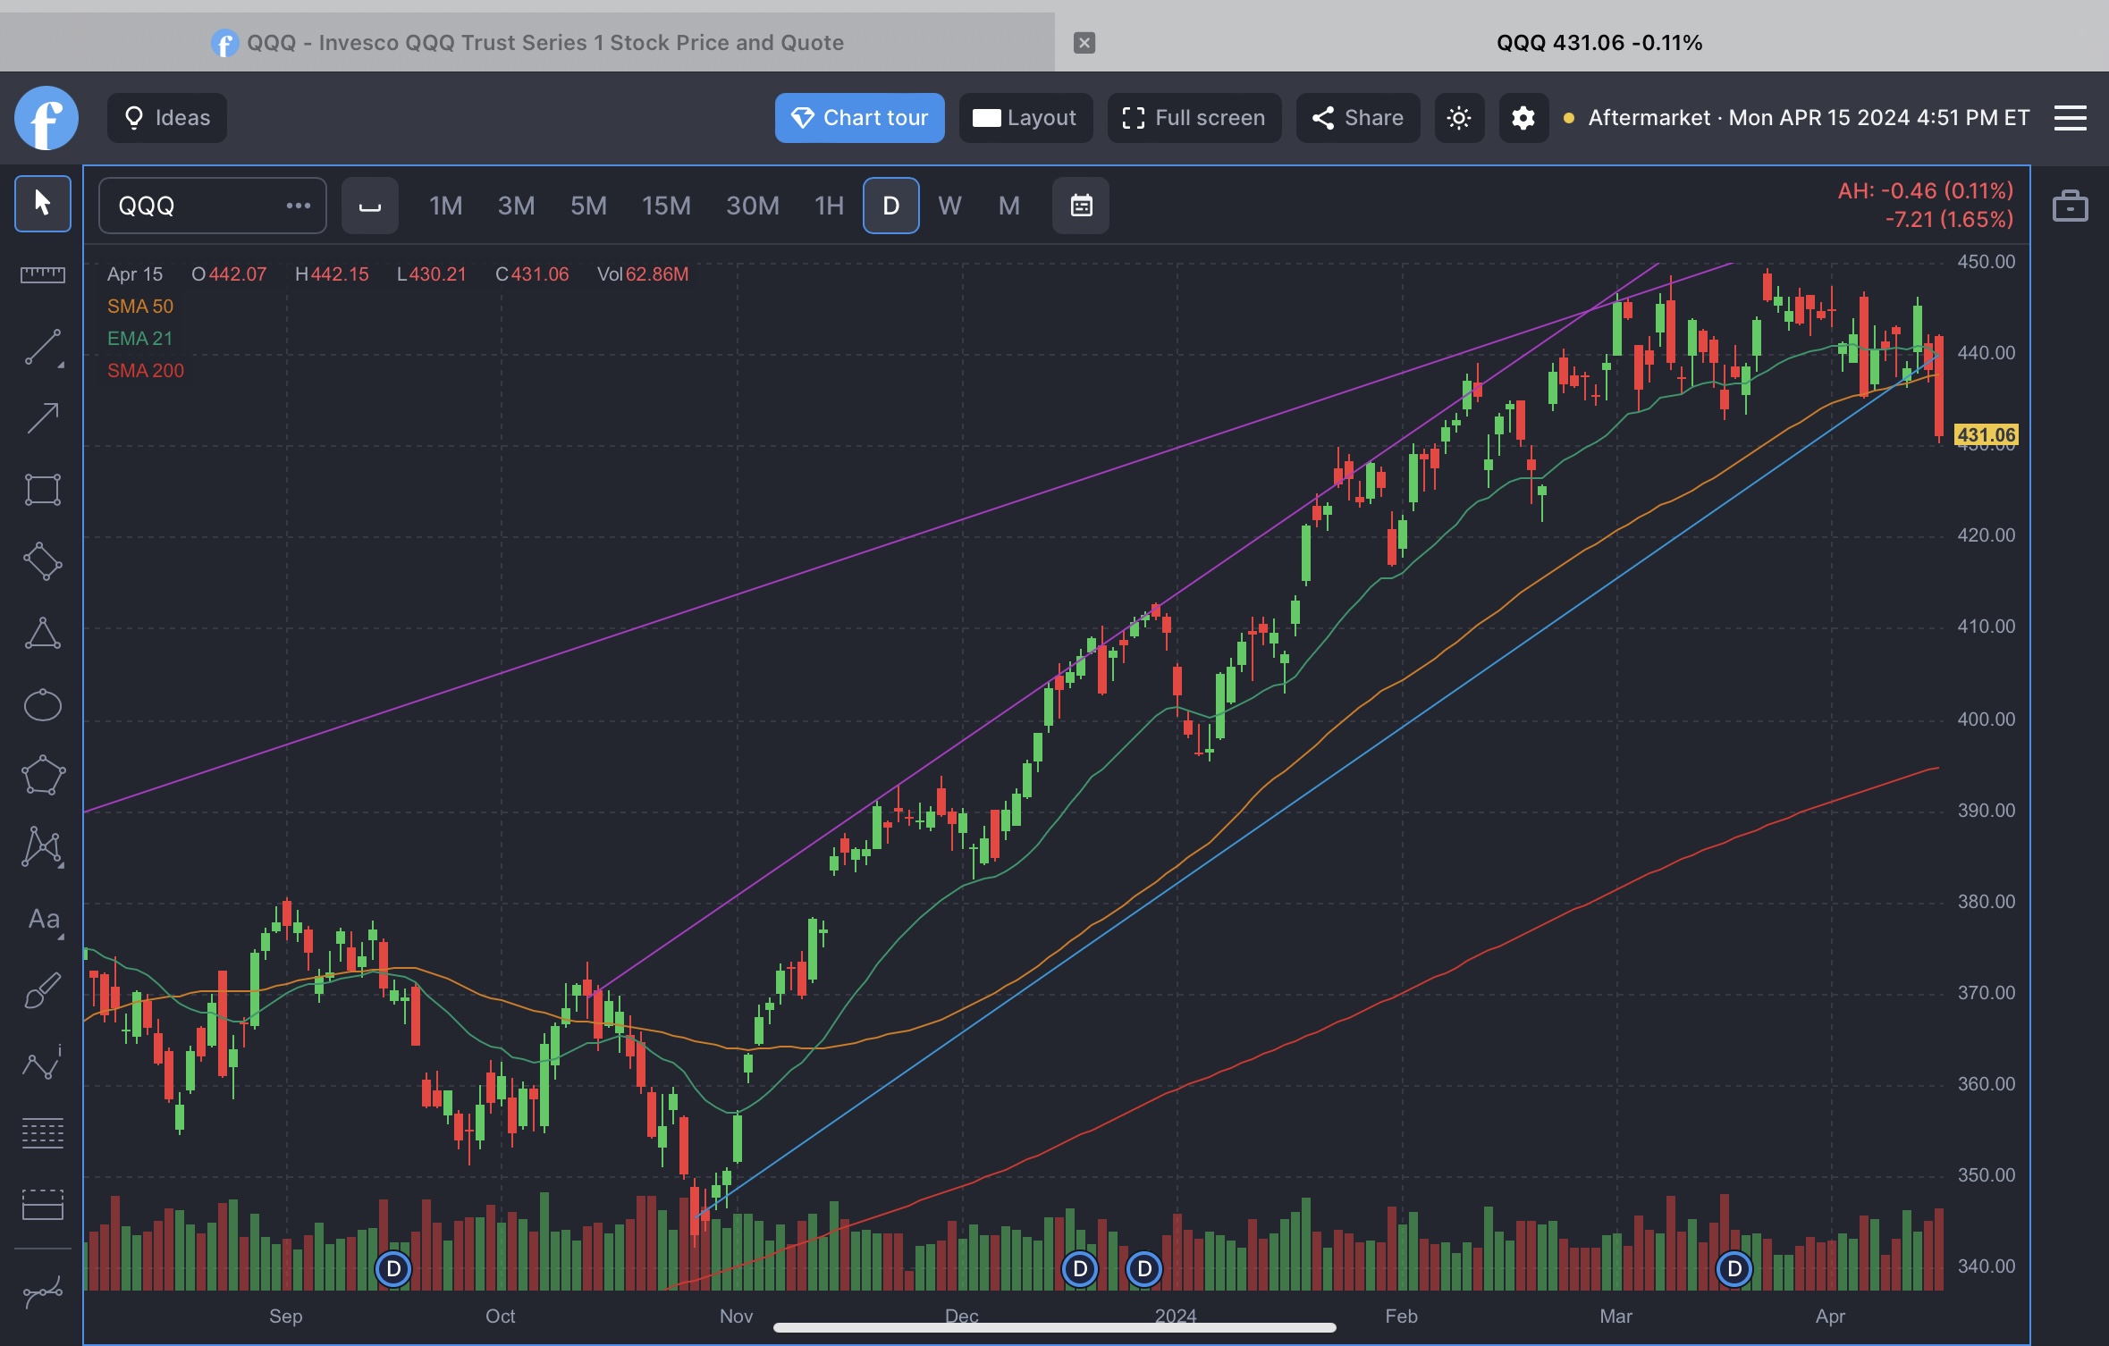Open chart settings gear icon
The width and height of the screenshot is (2109, 1346).
pos(1523,118)
